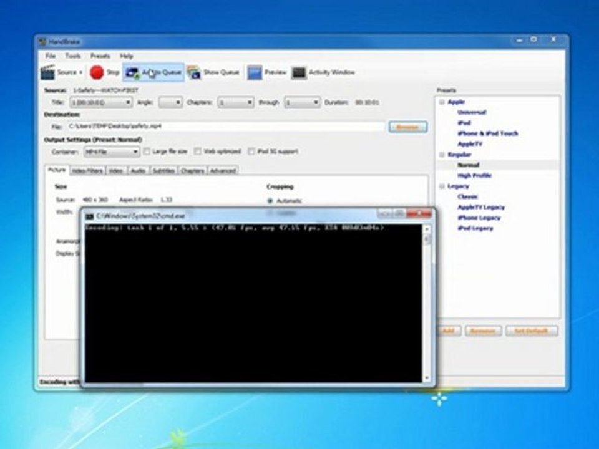599x449 pixels.
Task: Select the iPod Legacy preset
Action: pos(475,228)
